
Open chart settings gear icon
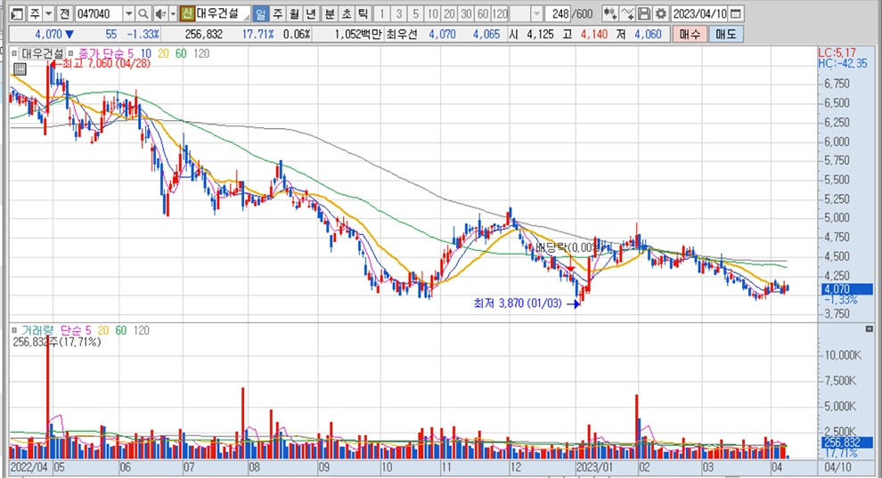coord(661,13)
